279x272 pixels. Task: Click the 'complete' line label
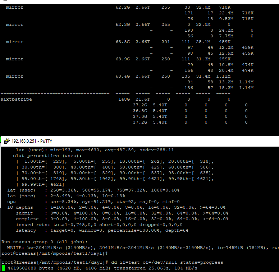[x=27, y=219]
